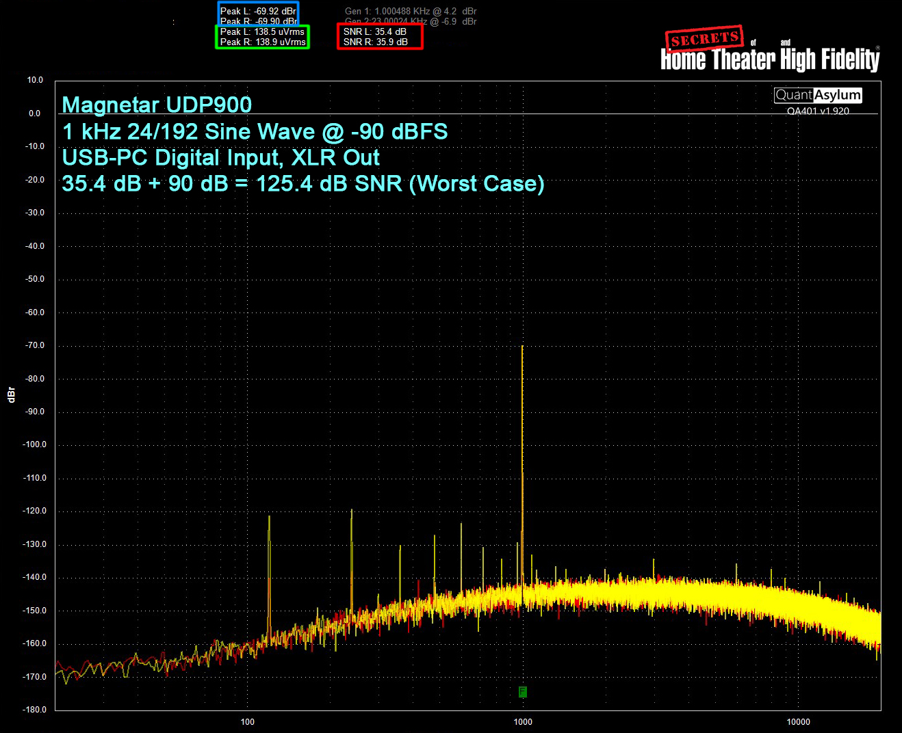Click the 0.0 y-axis tick label

point(35,114)
